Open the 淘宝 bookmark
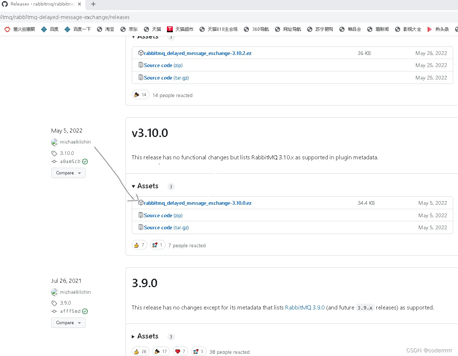 click(x=105, y=29)
